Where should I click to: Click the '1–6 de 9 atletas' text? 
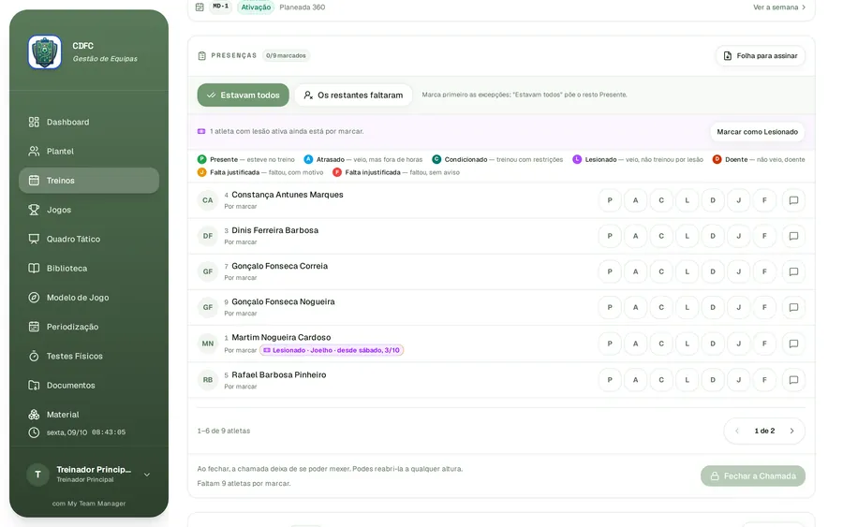point(224,431)
